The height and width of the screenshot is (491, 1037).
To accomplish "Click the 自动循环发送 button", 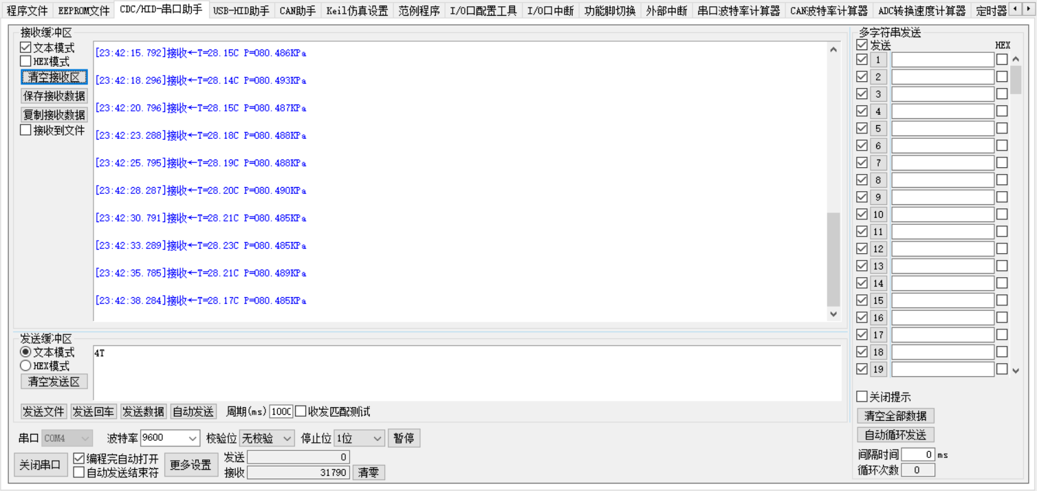I will tap(895, 435).
